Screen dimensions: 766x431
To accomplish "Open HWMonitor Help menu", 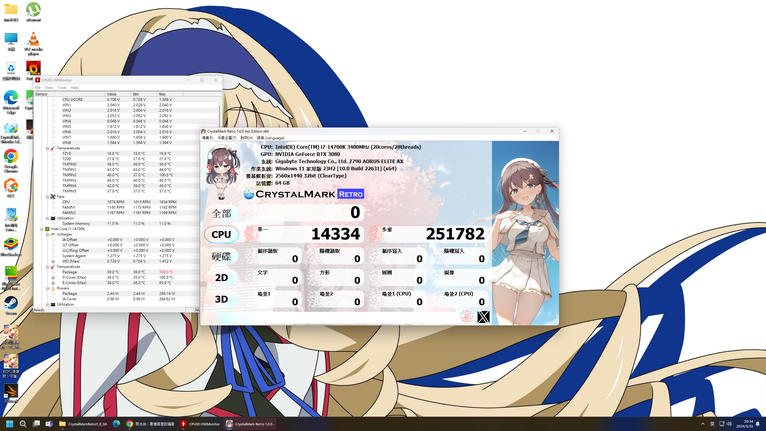I will coord(75,87).
